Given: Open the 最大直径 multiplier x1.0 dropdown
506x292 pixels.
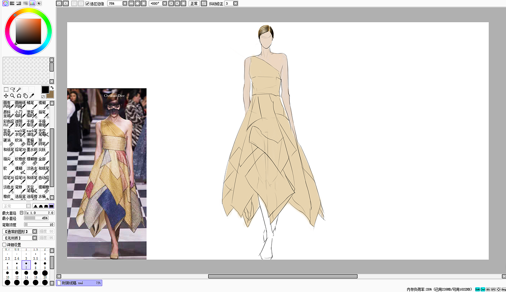Looking at the screenshot, I should [x=22, y=213].
